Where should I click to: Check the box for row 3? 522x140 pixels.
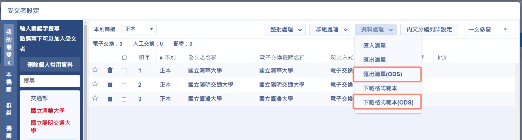[124, 99]
